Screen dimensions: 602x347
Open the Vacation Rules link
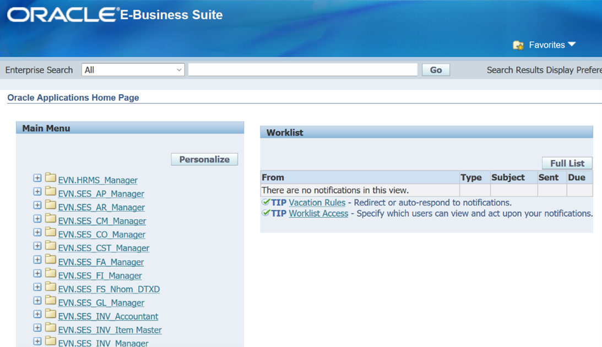[x=317, y=203]
